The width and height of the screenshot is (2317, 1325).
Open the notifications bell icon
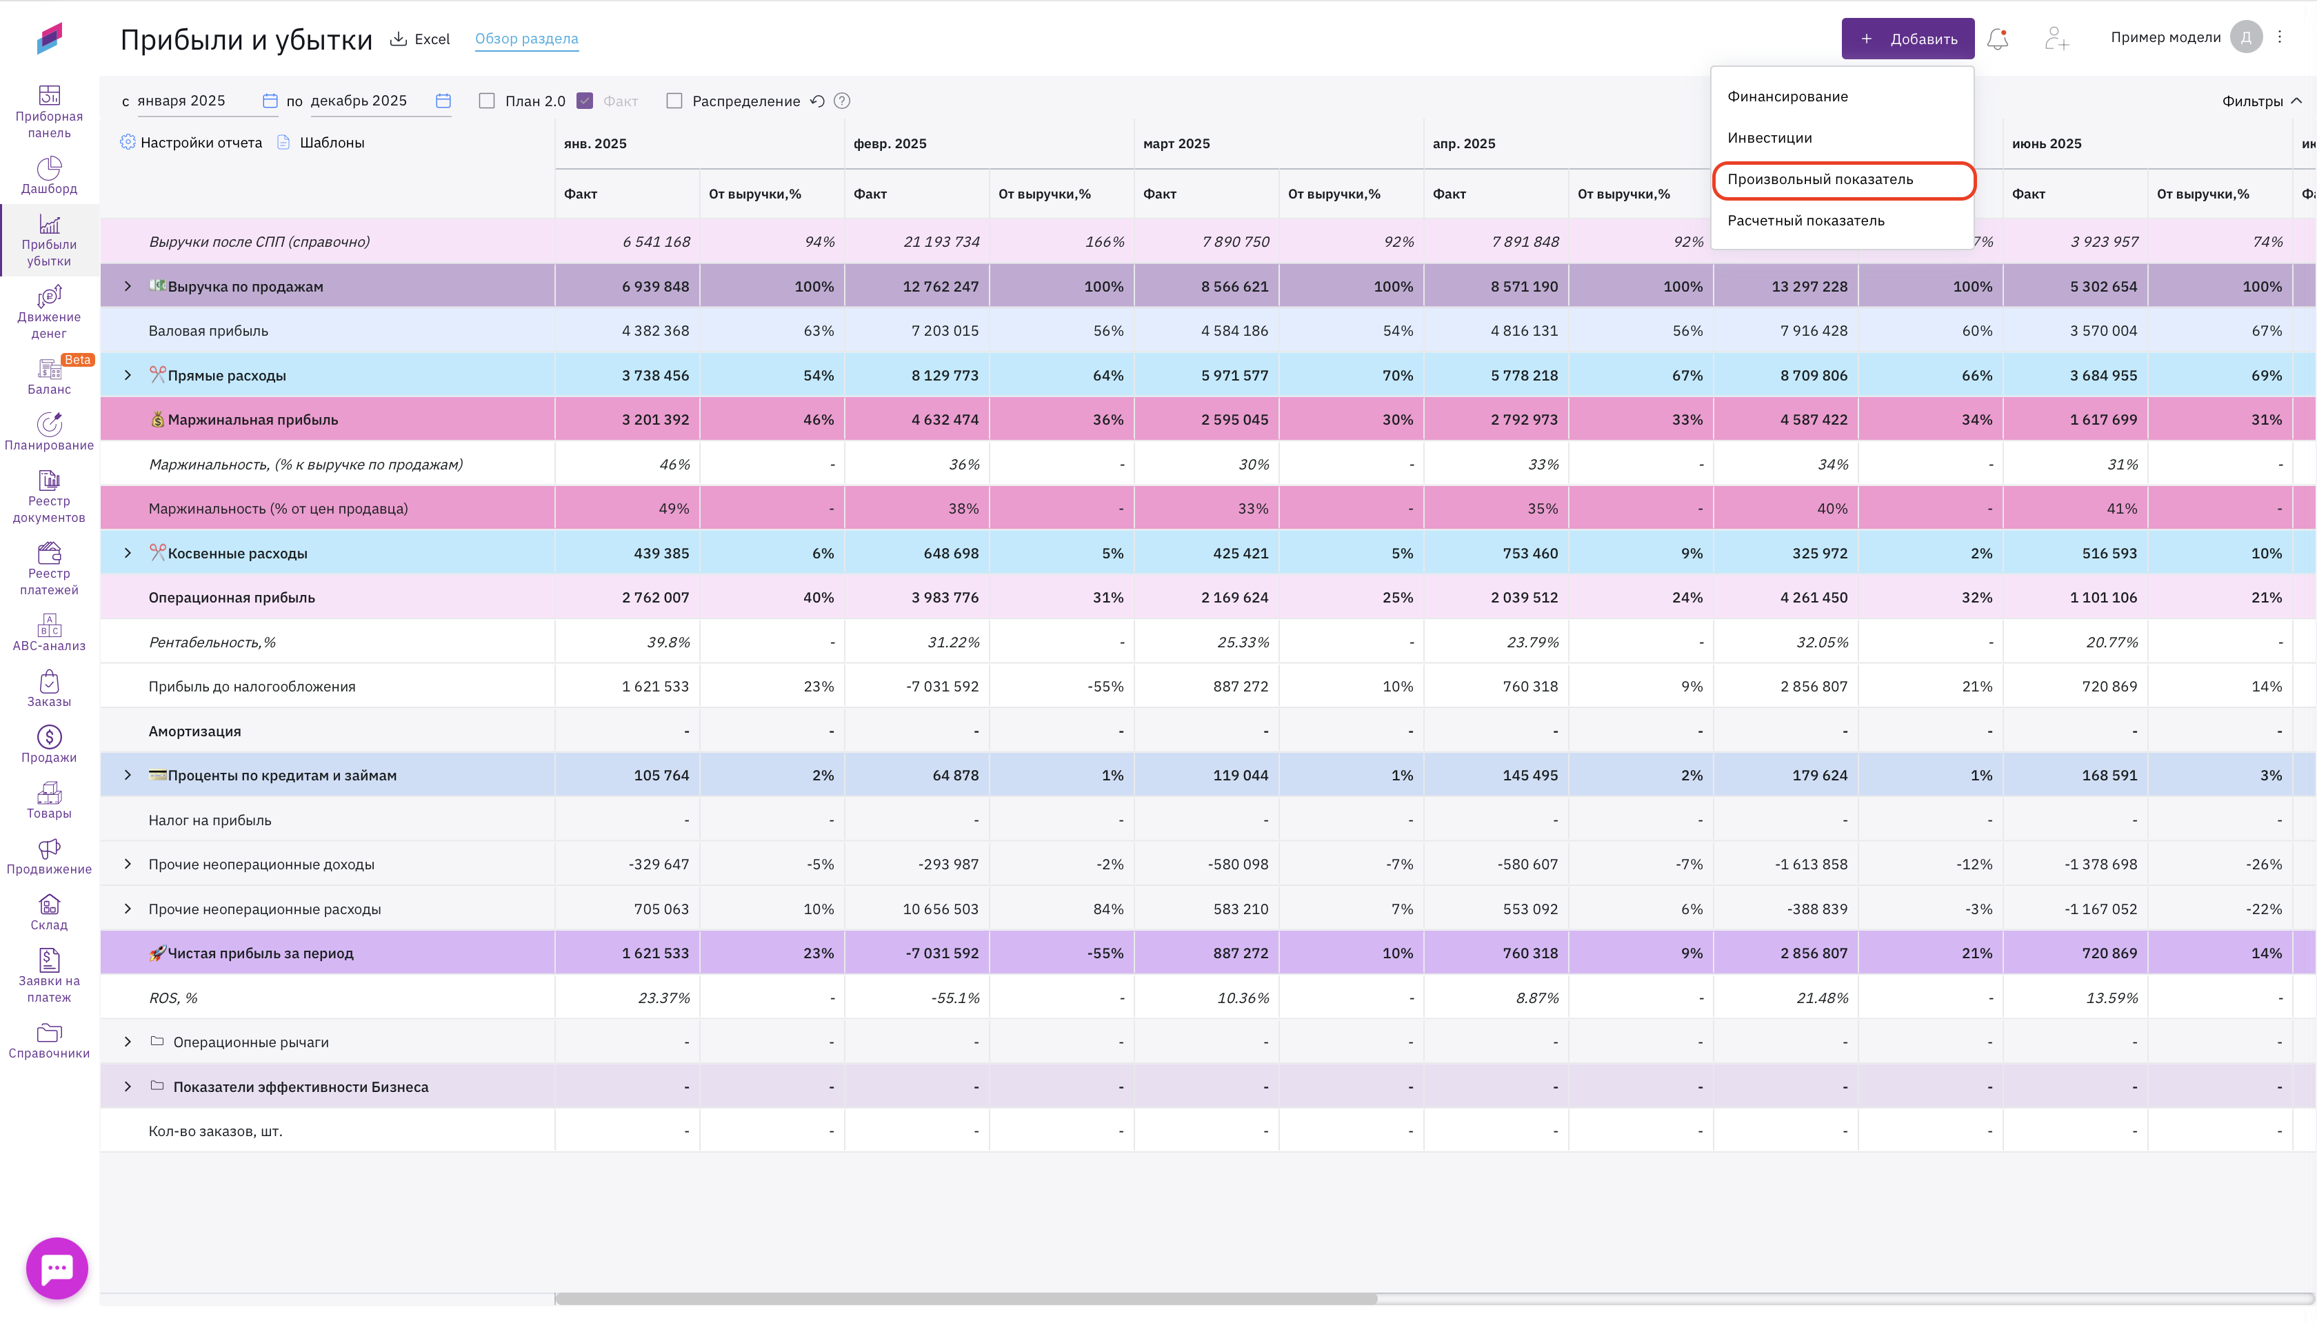coord(1998,39)
